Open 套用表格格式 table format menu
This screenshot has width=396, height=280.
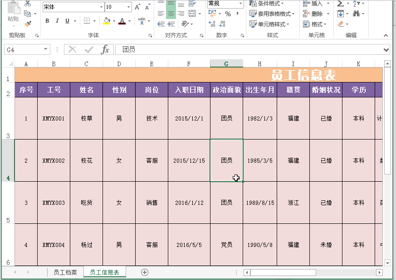[272, 14]
